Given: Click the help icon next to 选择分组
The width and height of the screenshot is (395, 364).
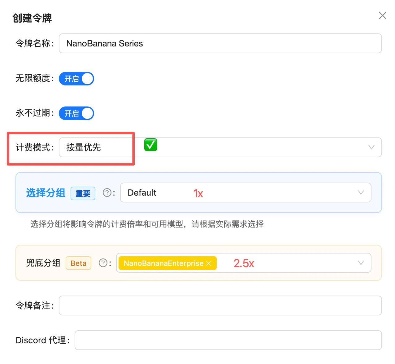Looking at the screenshot, I should pyautogui.click(x=107, y=193).
